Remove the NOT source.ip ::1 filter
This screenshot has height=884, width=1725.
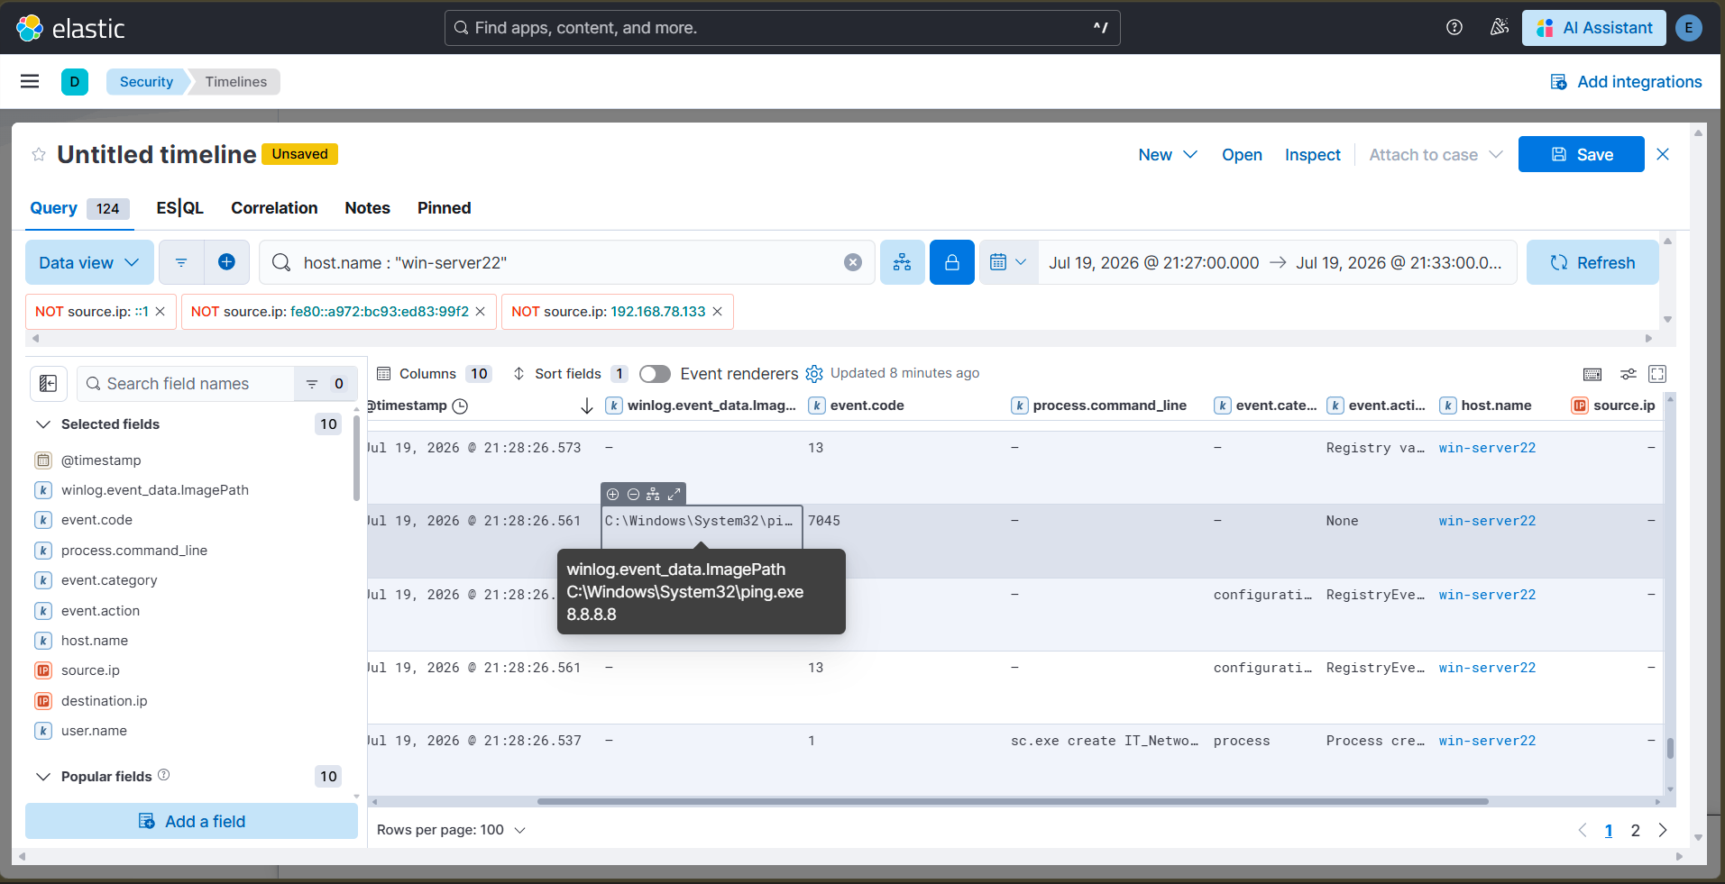(161, 312)
